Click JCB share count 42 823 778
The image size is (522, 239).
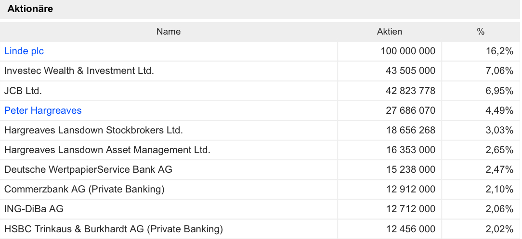pos(410,90)
